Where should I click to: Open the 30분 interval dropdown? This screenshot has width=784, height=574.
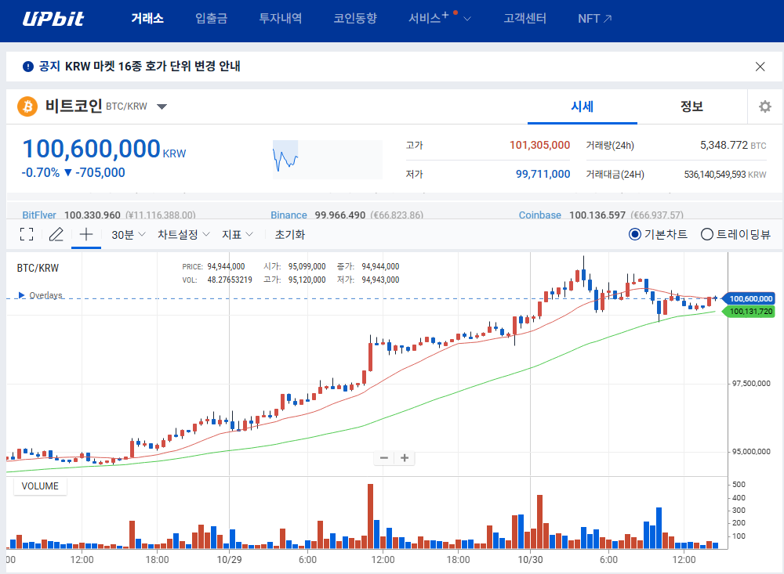tap(128, 234)
